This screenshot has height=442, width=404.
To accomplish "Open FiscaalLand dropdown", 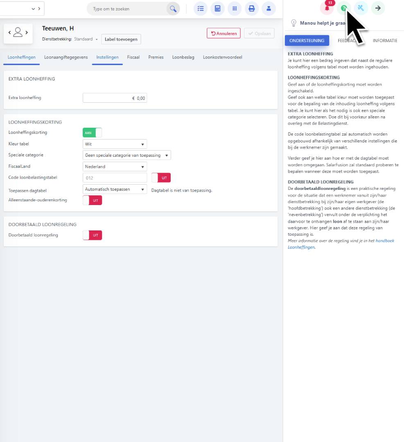I will tap(115, 167).
